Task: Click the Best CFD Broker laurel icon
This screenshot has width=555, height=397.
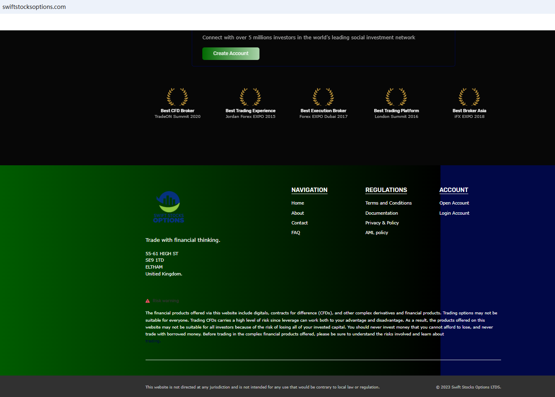Action: 177,97
